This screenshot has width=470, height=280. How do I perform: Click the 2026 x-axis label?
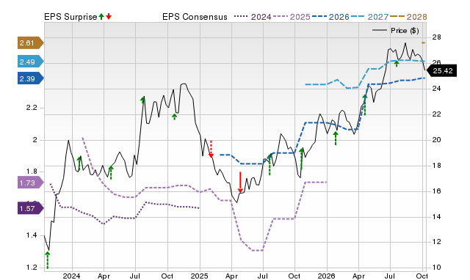click(326, 276)
